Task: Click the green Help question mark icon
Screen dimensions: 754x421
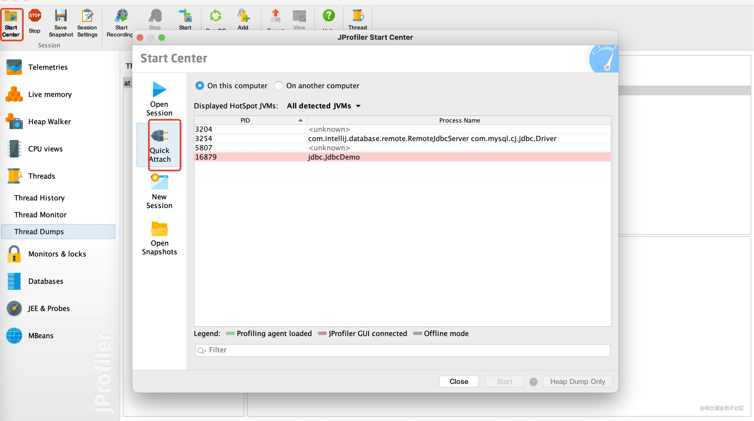Action: pyautogui.click(x=328, y=16)
